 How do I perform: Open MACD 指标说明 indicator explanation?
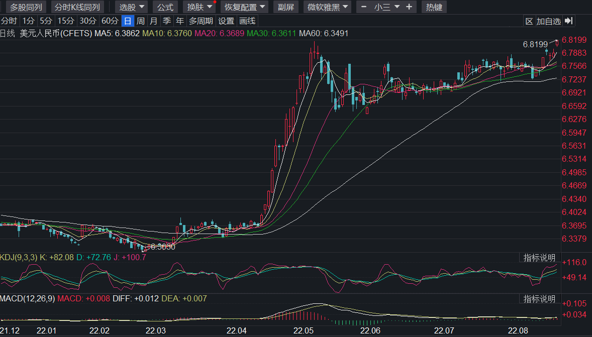pyautogui.click(x=539, y=299)
